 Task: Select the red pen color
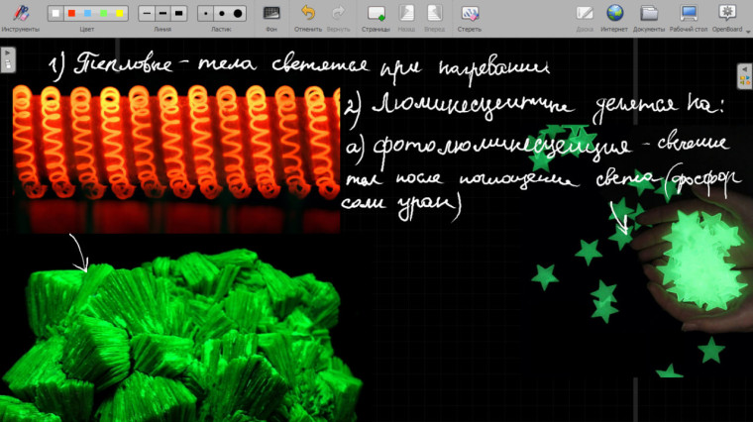pos(71,14)
